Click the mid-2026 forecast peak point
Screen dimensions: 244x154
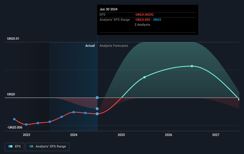[192, 66]
